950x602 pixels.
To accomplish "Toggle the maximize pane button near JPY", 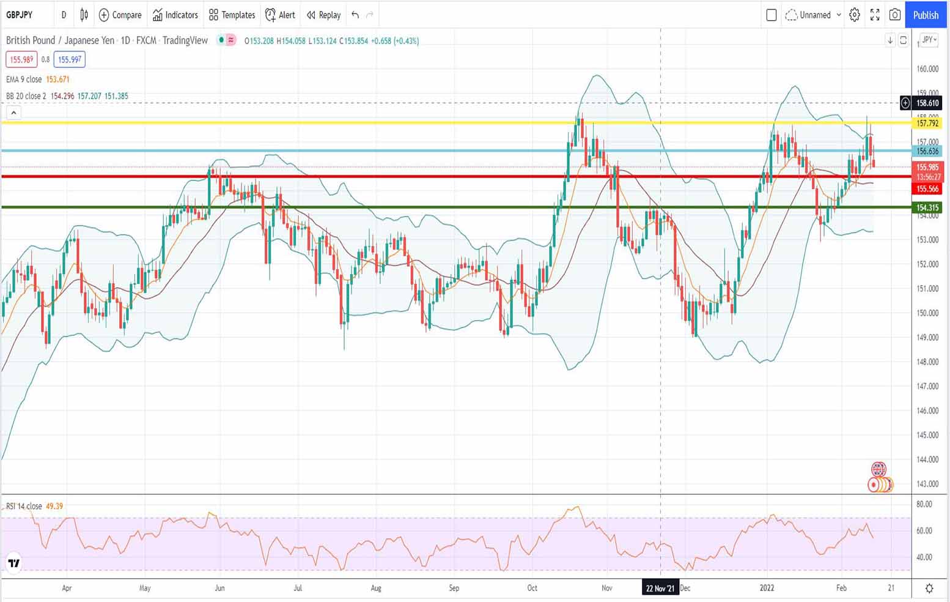I will pyautogui.click(x=904, y=40).
